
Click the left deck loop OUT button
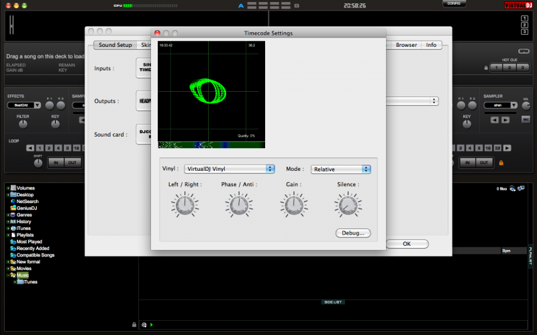pyautogui.click(x=72, y=163)
